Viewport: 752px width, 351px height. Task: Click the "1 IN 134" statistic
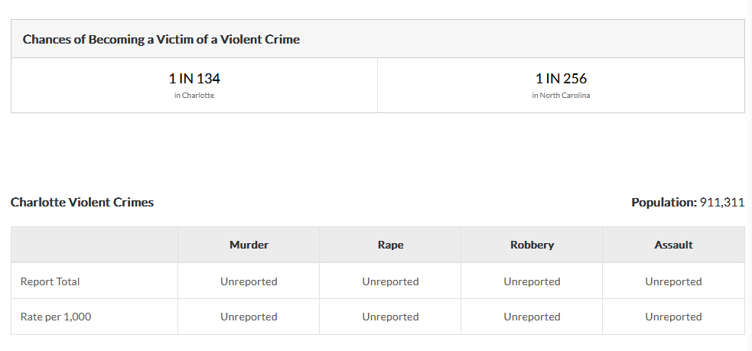[194, 78]
